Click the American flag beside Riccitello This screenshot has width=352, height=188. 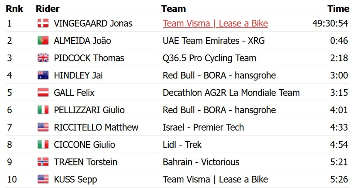[43, 127]
